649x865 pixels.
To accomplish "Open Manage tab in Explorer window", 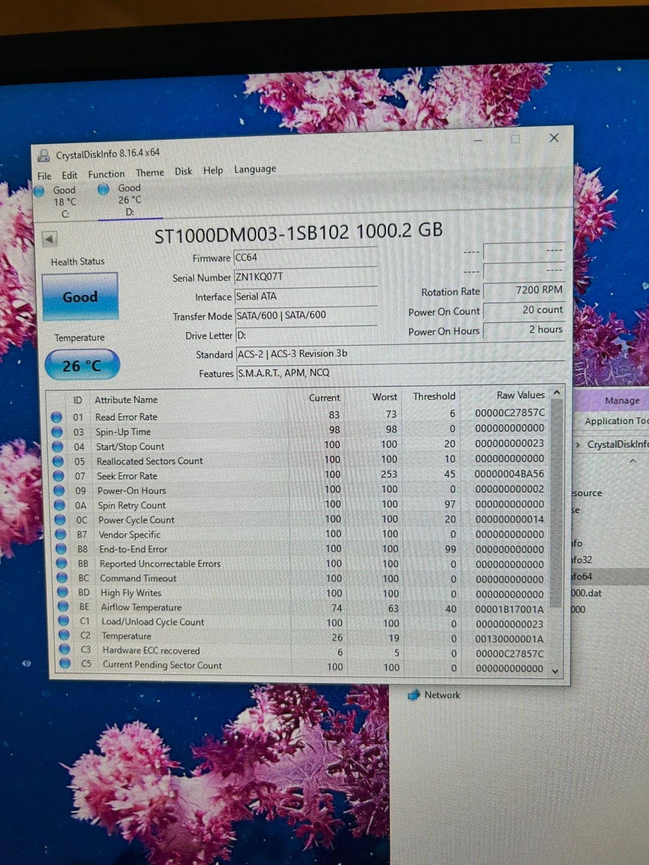I will click(622, 401).
